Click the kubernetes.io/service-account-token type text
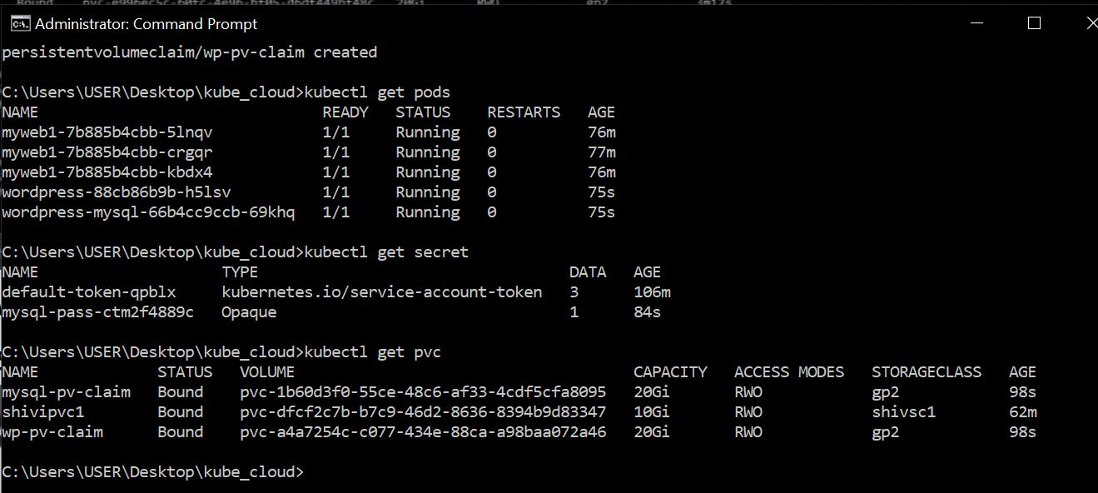Image resolution: width=1098 pixels, height=493 pixels. click(381, 292)
